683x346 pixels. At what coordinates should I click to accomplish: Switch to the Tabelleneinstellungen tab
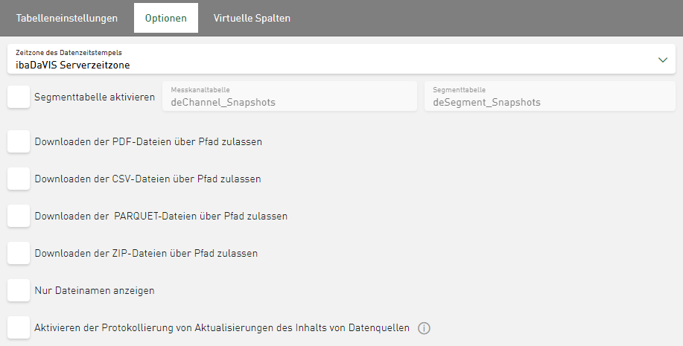[67, 18]
